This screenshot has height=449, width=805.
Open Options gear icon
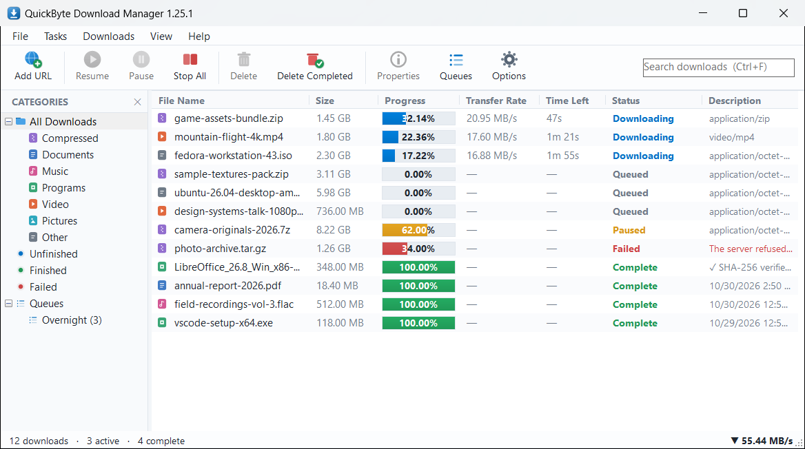509,59
